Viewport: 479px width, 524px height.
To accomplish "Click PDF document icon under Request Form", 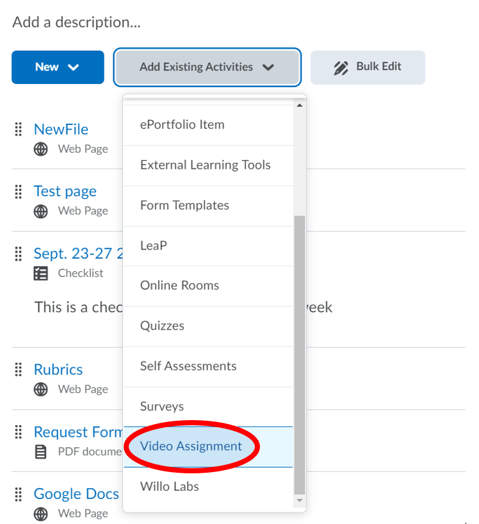I will click(x=41, y=452).
